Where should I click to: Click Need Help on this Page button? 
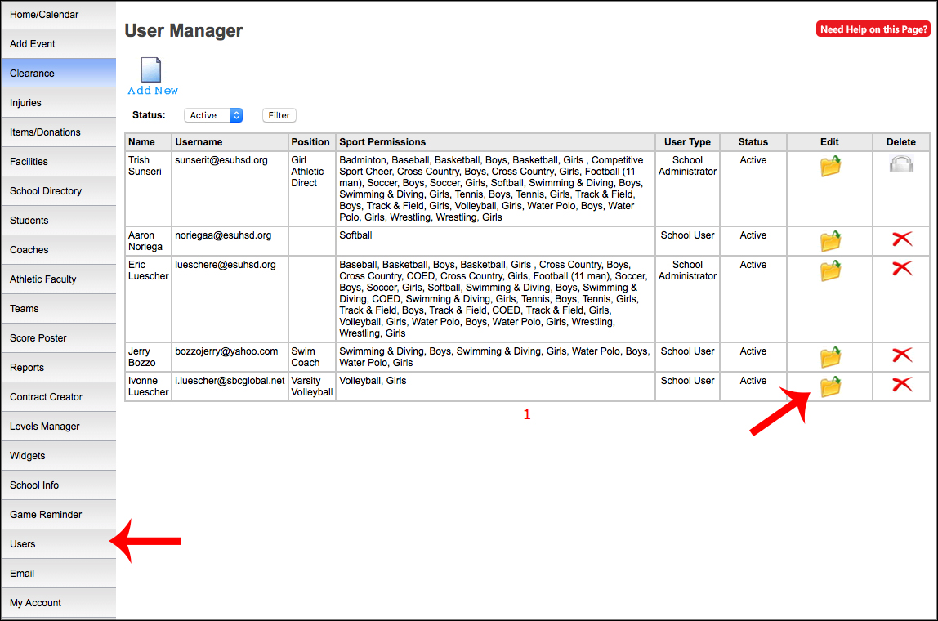pos(873,29)
